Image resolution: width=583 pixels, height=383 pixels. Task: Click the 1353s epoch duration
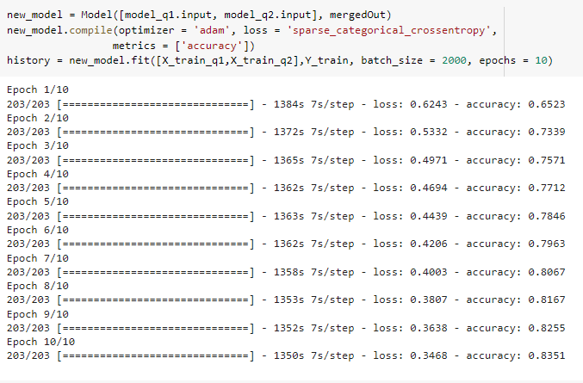coord(288,300)
